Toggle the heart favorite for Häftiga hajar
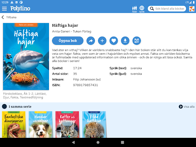The height and width of the screenshot is (147, 196). 114,41
